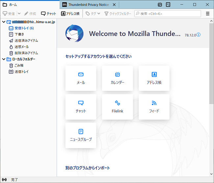This screenshot has height=183, width=214.
Task: Open 受信トレイ (6) inbox folder
Action: point(21,28)
